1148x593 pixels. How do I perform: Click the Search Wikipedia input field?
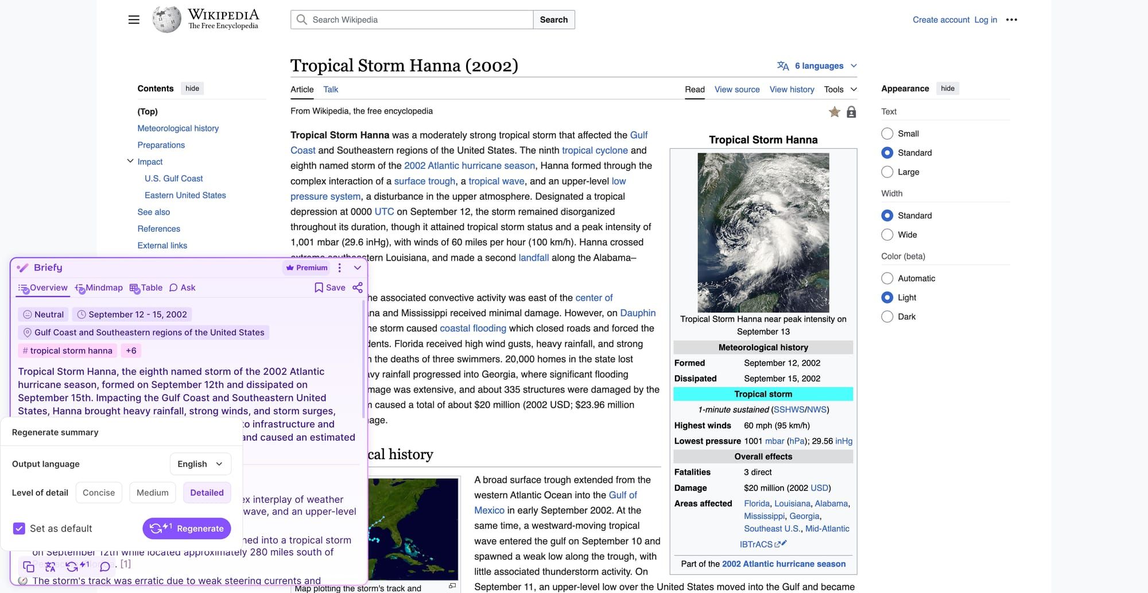tap(412, 20)
